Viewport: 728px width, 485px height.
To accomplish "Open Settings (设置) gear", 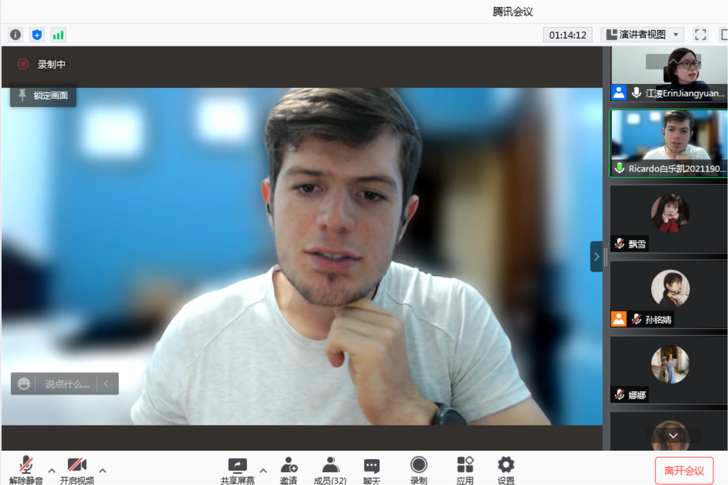I will [506, 469].
